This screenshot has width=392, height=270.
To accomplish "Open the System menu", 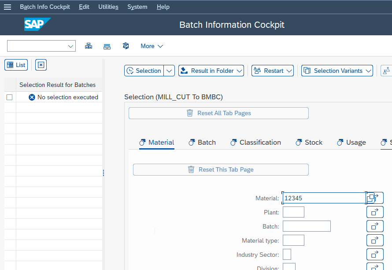I will click(x=137, y=7).
